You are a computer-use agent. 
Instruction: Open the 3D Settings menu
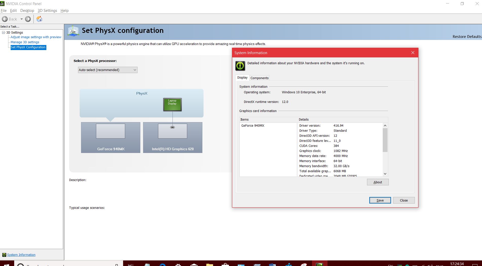click(x=47, y=11)
